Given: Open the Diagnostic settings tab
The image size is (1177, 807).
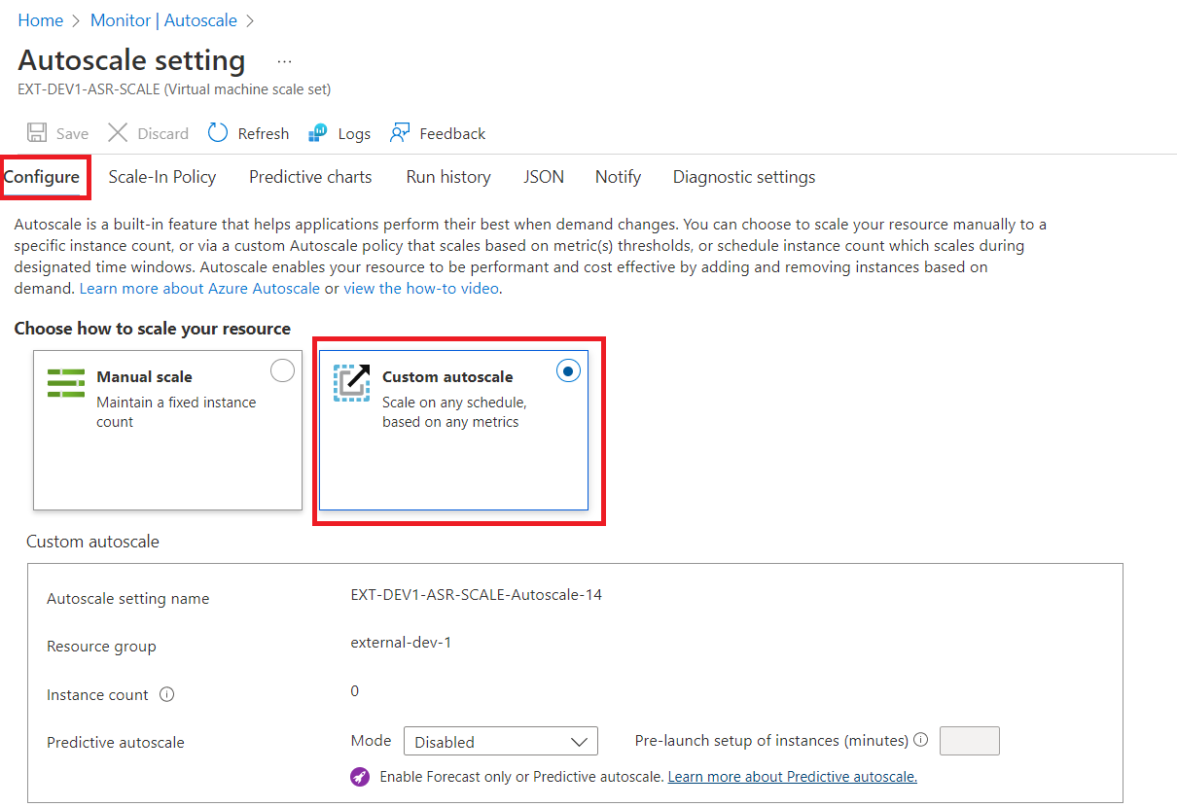Looking at the screenshot, I should (x=744, y=177).
